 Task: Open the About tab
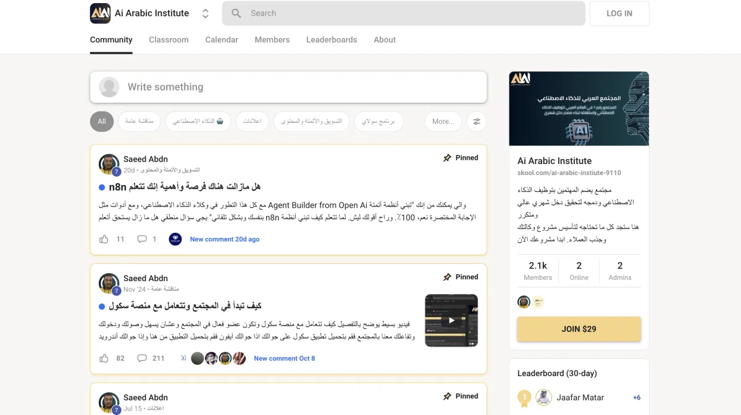(x=385, y=39)
